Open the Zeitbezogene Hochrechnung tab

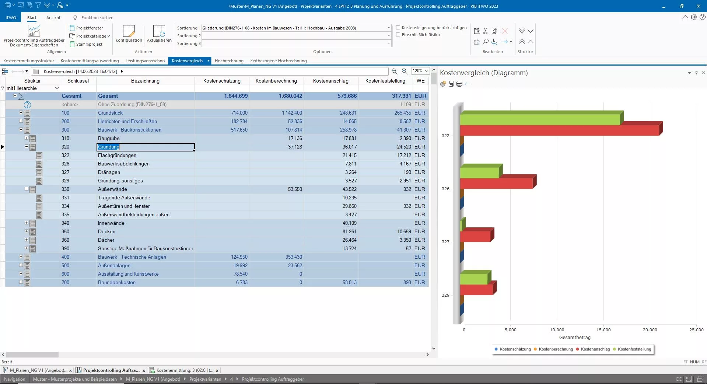[x=278, y=61]
